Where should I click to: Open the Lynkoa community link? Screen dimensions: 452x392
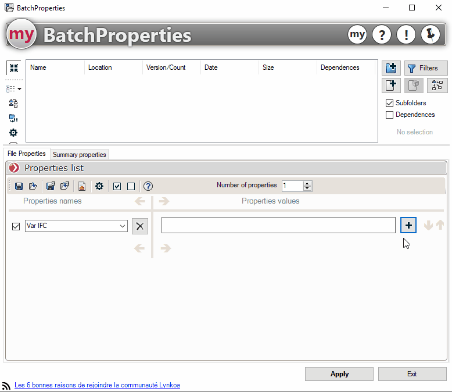click(x=97, y=385)
